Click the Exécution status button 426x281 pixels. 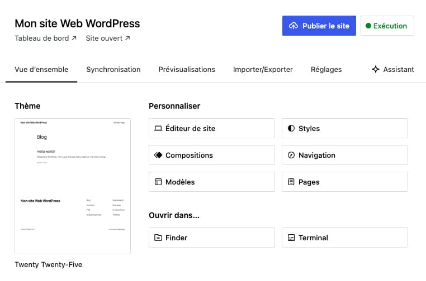tap(387, 26)
